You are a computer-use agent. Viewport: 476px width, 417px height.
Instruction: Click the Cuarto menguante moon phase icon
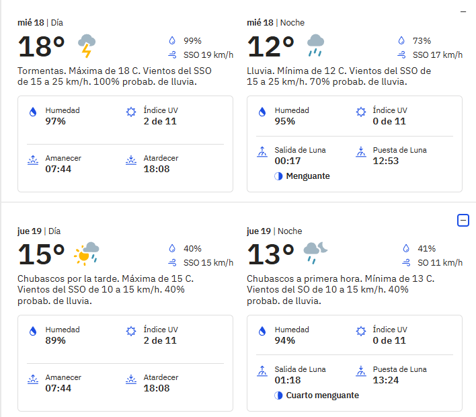(x=278, y=395)
